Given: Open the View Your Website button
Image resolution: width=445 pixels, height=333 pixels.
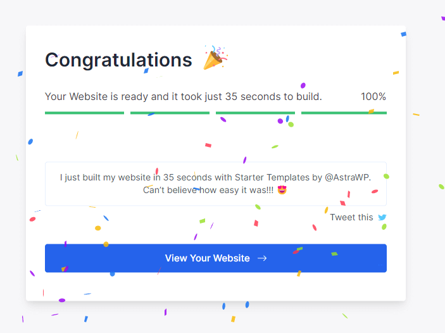Looking at the screenshot, I should [x=215, y=258].
